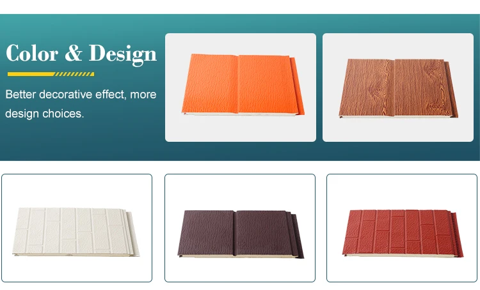Click the word "Better" in the description
The height and width of the screenshot is (290, 480).
click(x=20, y=94)
